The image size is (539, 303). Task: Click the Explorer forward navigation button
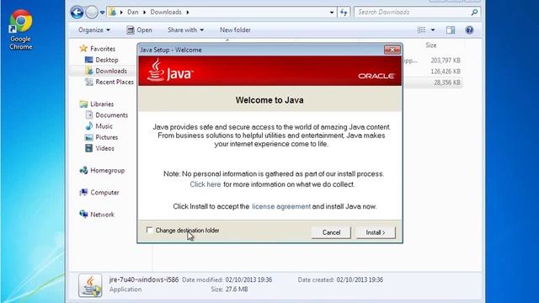(92, 13)
